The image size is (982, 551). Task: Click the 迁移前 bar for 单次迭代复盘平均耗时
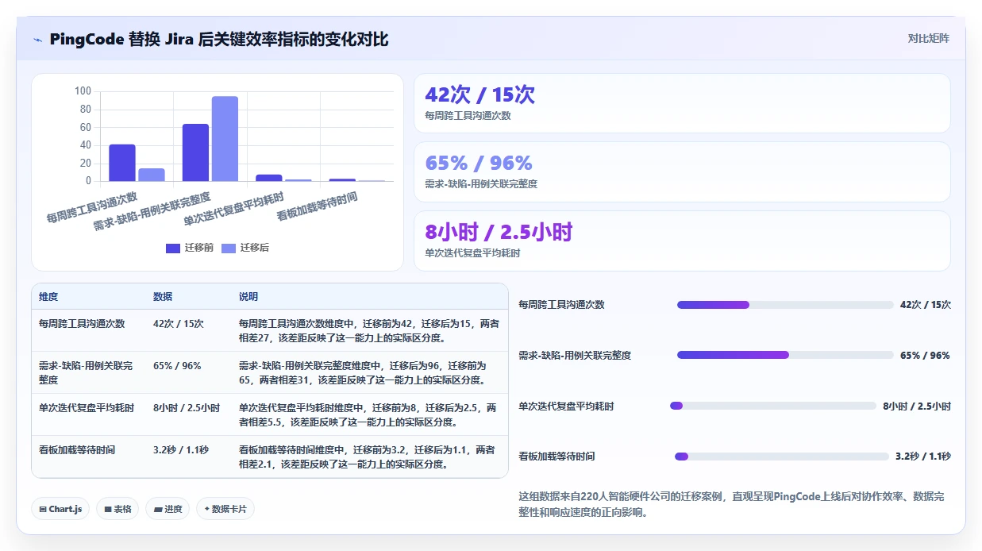tap(269, 178)
